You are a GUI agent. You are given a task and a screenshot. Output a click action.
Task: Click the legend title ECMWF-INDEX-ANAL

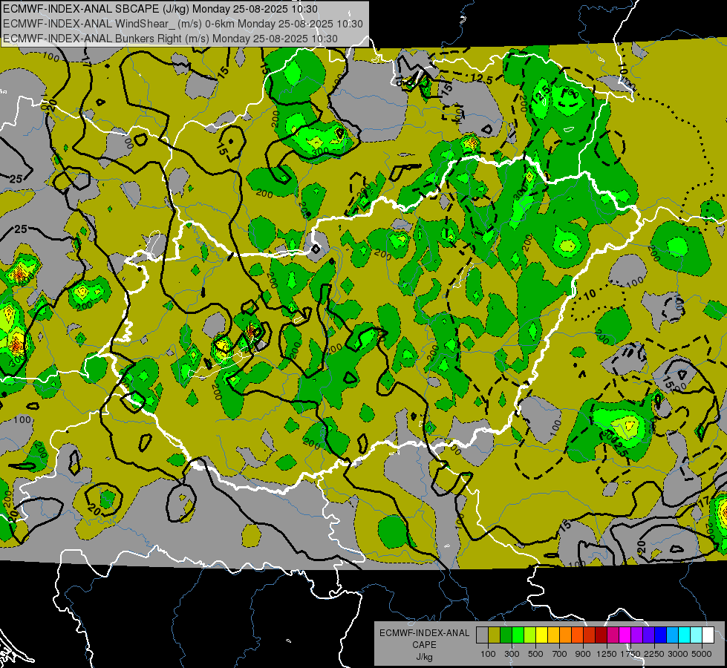click(x=424, y=633)
